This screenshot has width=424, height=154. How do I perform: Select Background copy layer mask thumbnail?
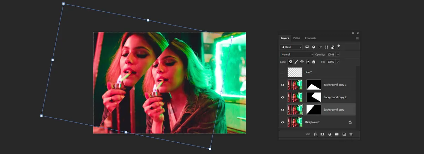pos(313,109)
